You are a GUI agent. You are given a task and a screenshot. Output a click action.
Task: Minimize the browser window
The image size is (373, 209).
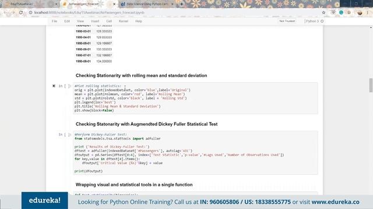(345, 3)
